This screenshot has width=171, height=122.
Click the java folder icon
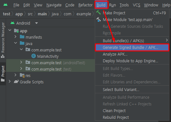22,43
